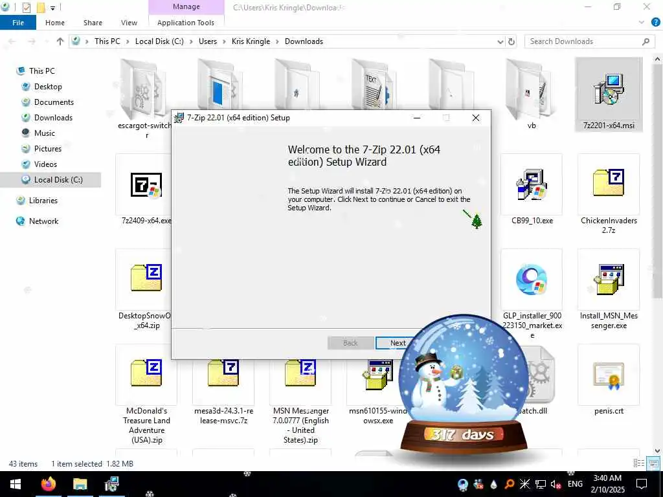Viewport: 663px width, 497px height.
Task: Open the notification center icon
Action: pos(642,484)
